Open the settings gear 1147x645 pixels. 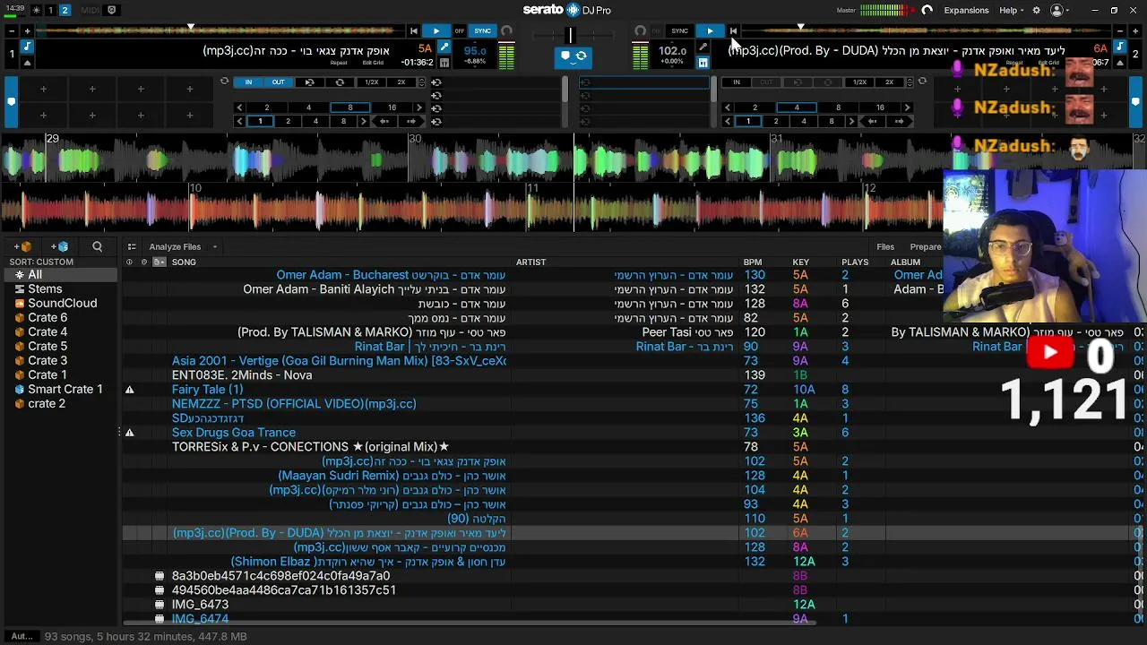click(x=1037, y=10)
